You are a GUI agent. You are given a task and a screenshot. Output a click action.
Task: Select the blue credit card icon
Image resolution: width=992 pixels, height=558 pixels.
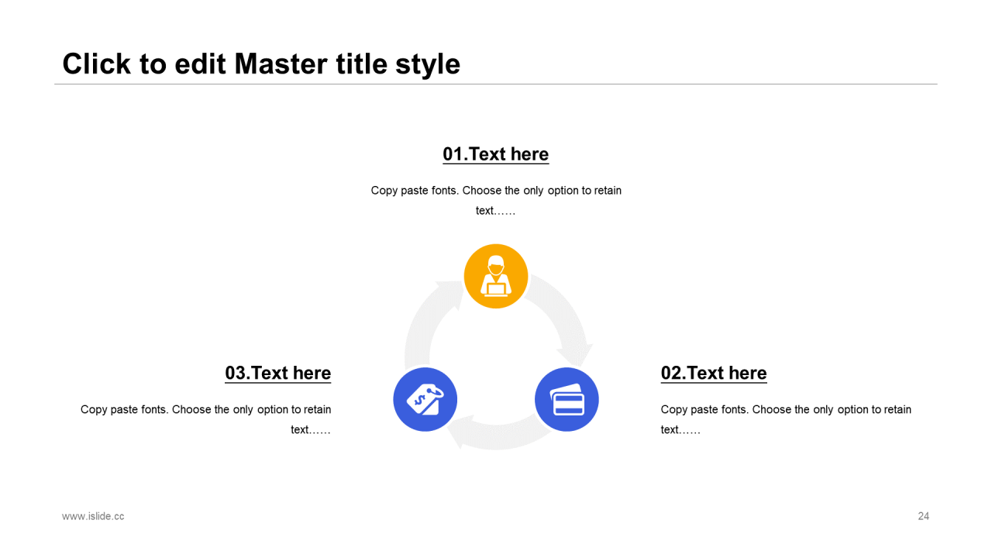click(567, 400)
